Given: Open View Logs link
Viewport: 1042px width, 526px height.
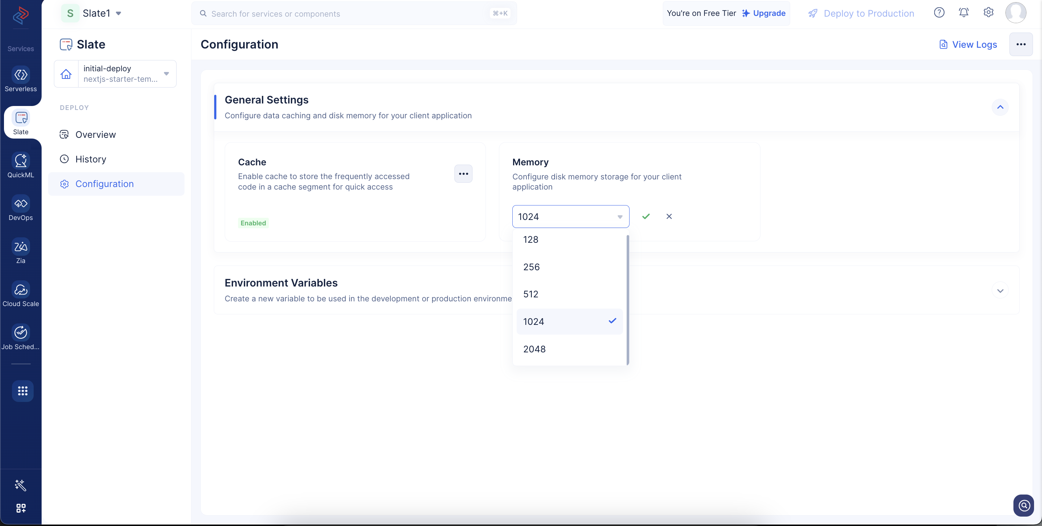Looking at the screenshot, I should coord(968,44).
